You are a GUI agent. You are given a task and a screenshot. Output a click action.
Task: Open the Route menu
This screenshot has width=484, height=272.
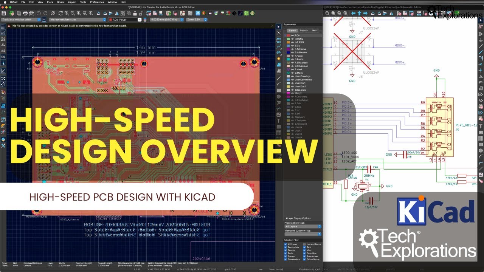point(60,2)
